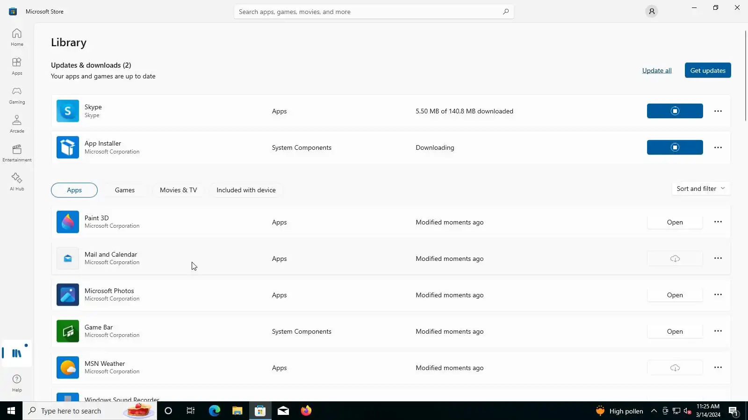Stop the App Installer download
The height and width of the screenshot is (420, 748).
coord(675,147)
